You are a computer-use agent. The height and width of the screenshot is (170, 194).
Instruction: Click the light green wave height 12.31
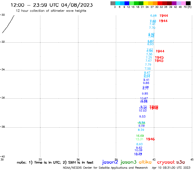click(x=139, y=139)
